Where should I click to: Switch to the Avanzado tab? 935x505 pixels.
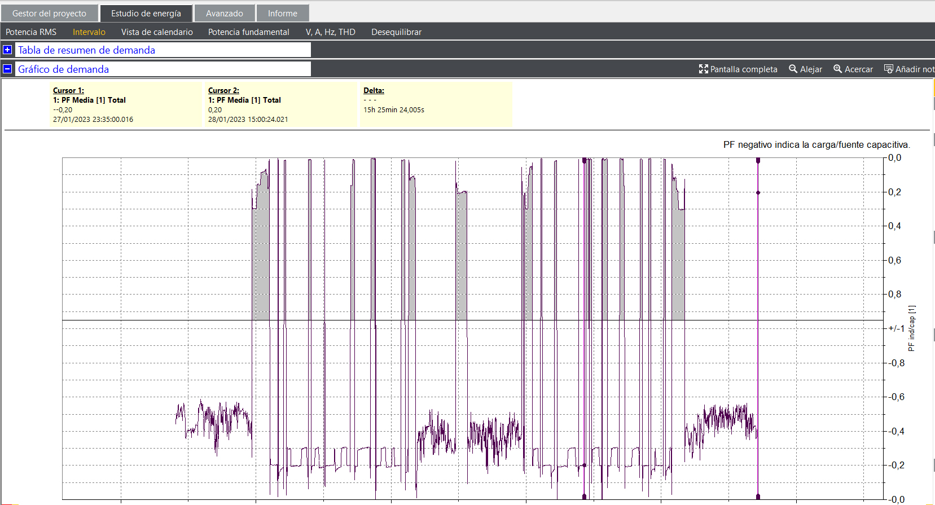point(224,14)
